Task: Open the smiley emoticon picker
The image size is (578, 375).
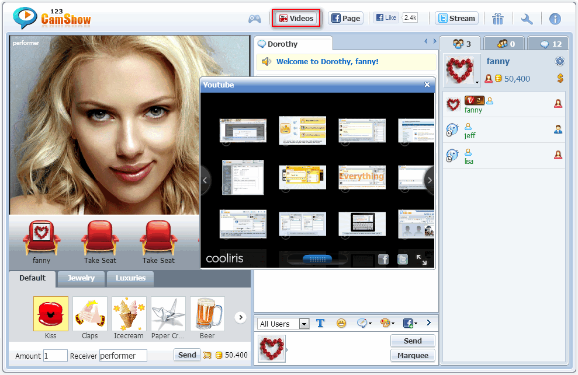Action: pos(341,323)
